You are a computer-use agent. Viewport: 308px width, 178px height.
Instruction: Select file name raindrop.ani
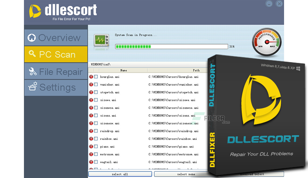point(110,131)
